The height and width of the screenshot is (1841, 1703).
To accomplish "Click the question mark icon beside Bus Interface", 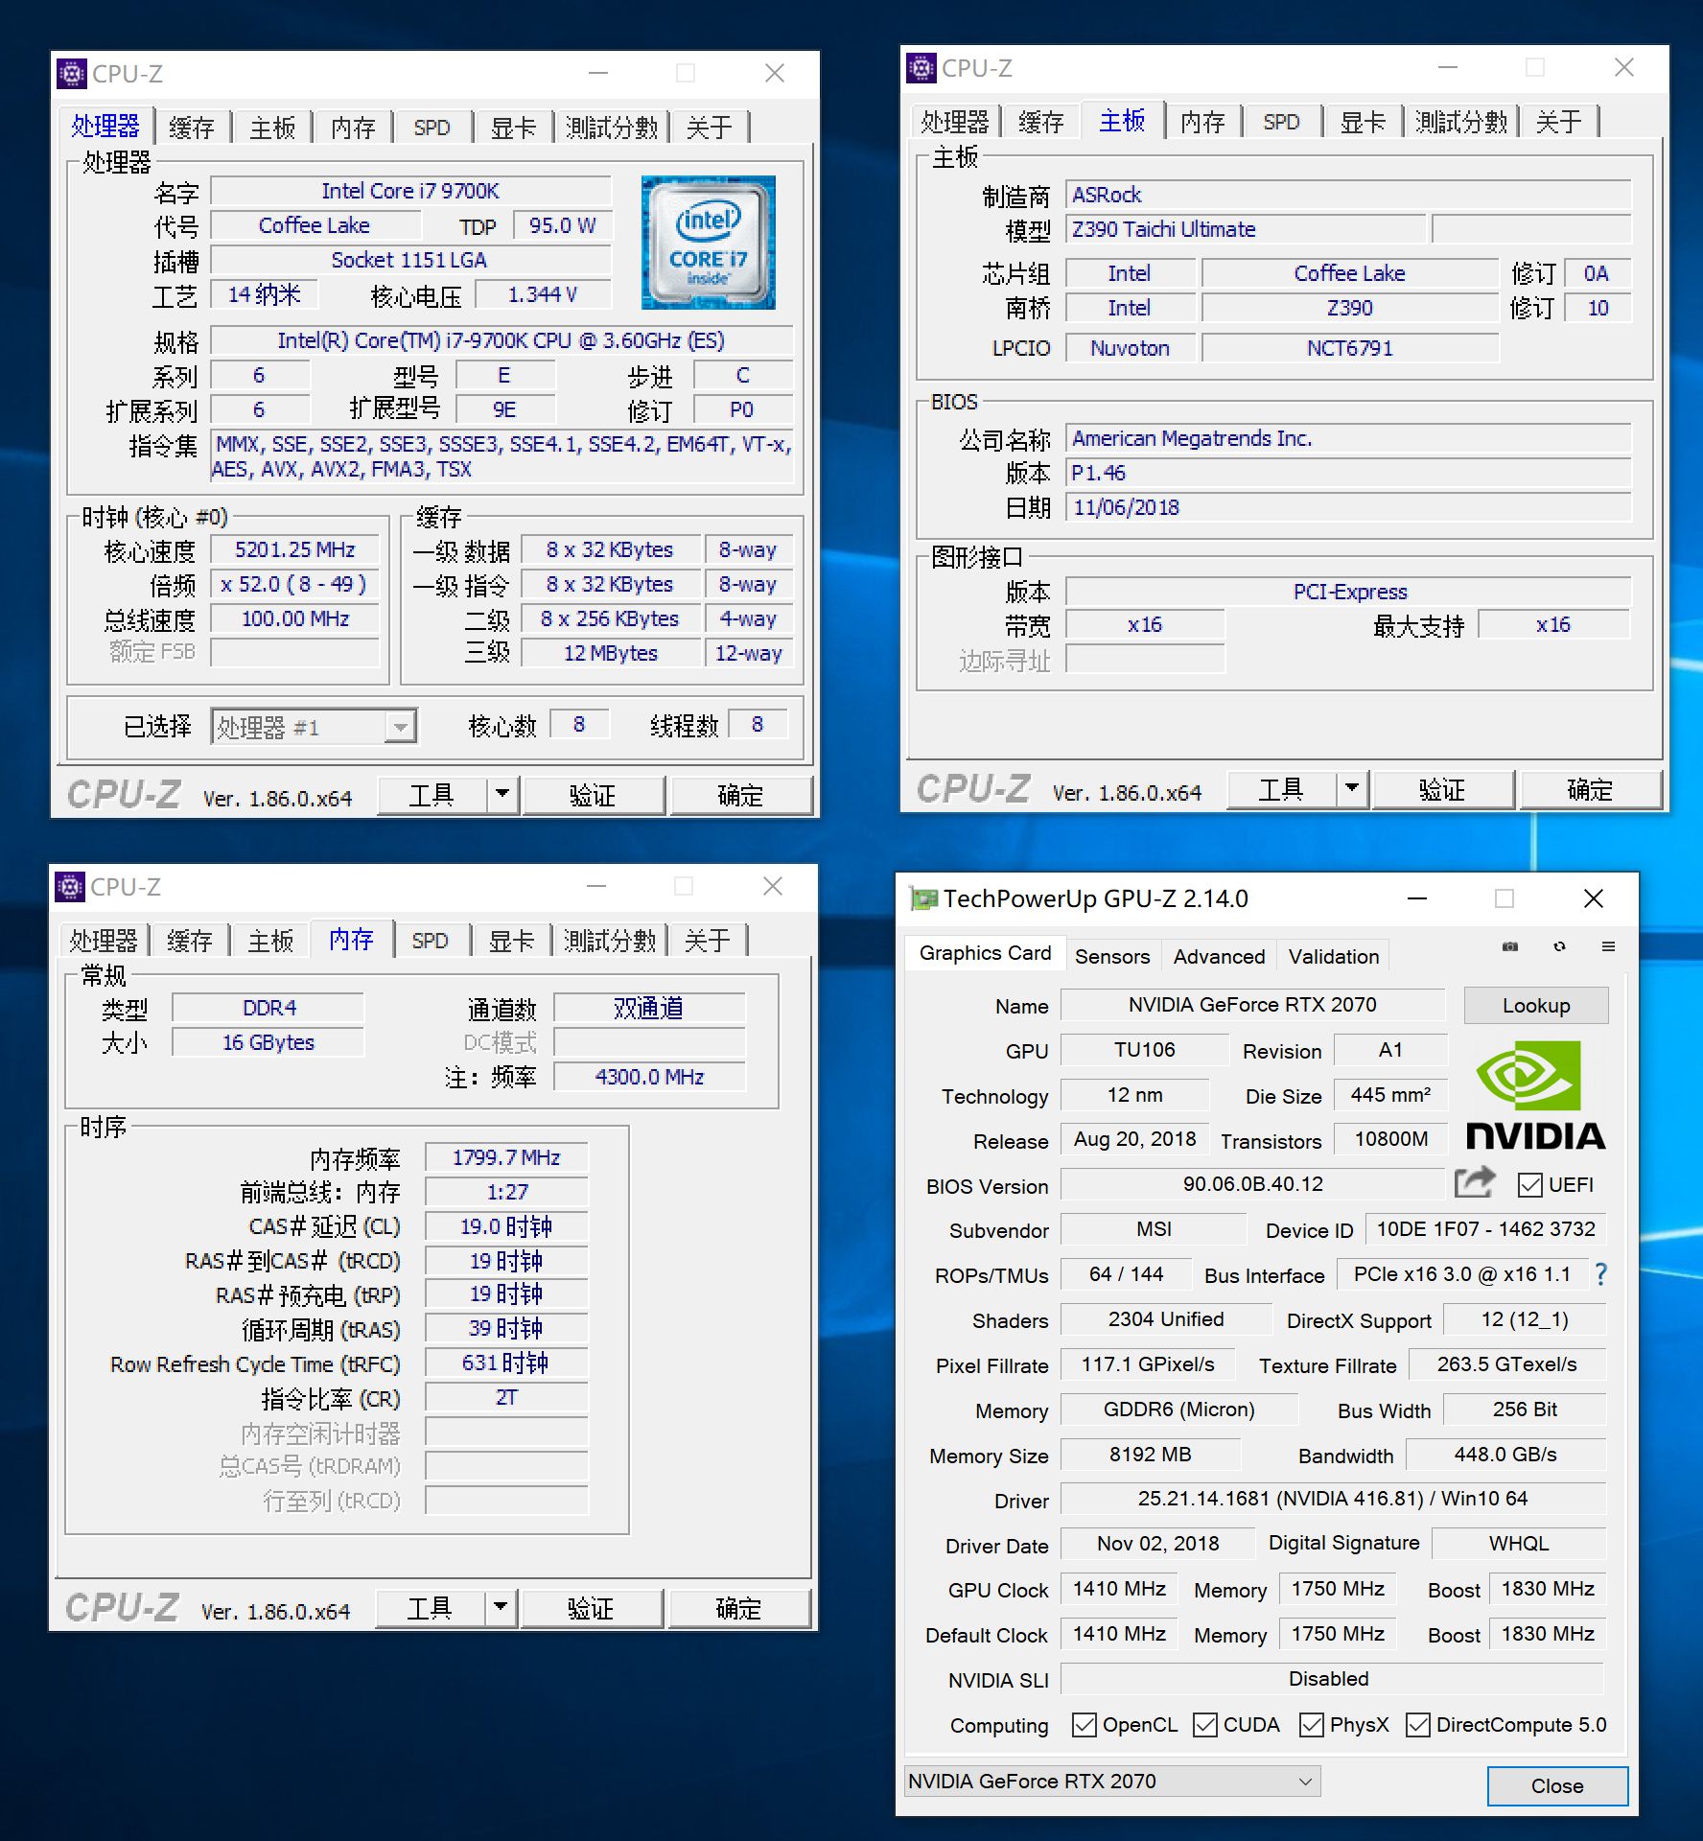I will point(1601,1274).
